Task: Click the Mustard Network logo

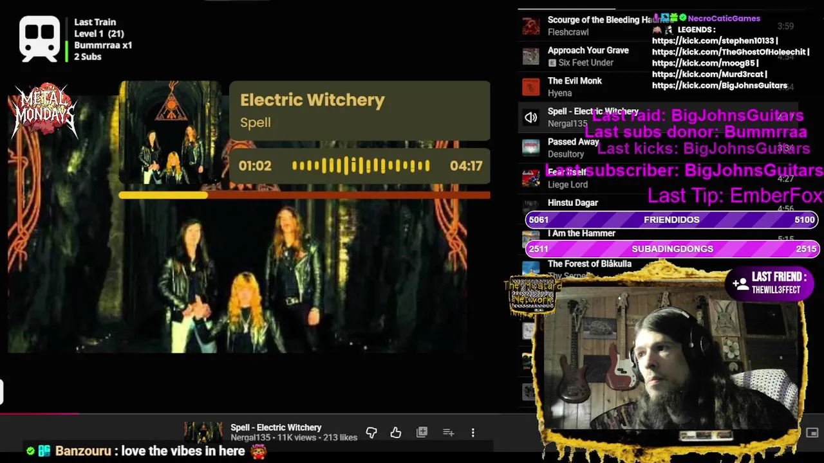Action: 532,296
